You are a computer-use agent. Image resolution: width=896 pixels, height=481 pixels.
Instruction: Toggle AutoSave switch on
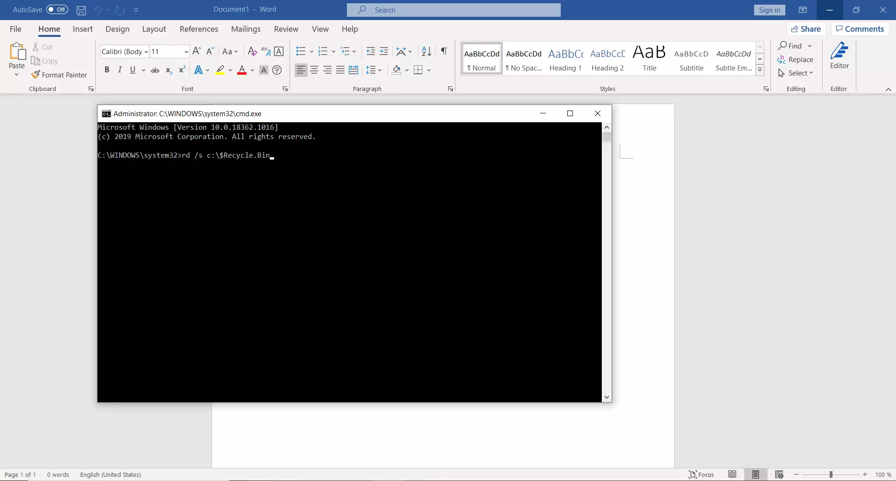(x=57, y=9)
